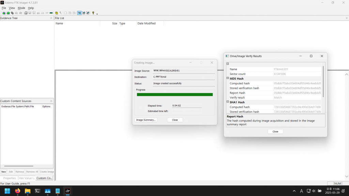The height and width of the screenshot is (196, 349).
Task: Click the greyed Export Files page icon
Action: 66,13
